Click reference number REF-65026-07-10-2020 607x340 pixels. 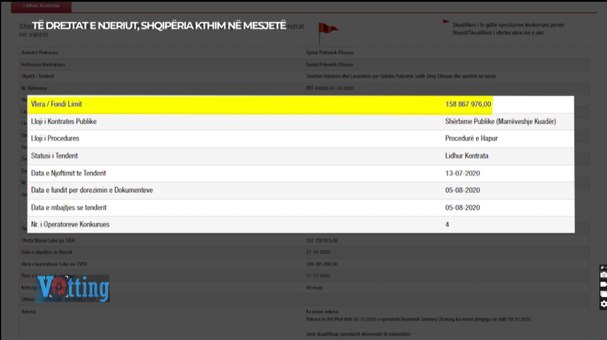tap(329, 88)
